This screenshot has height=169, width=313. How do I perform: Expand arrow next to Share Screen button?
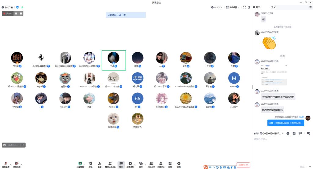(85, 165)
